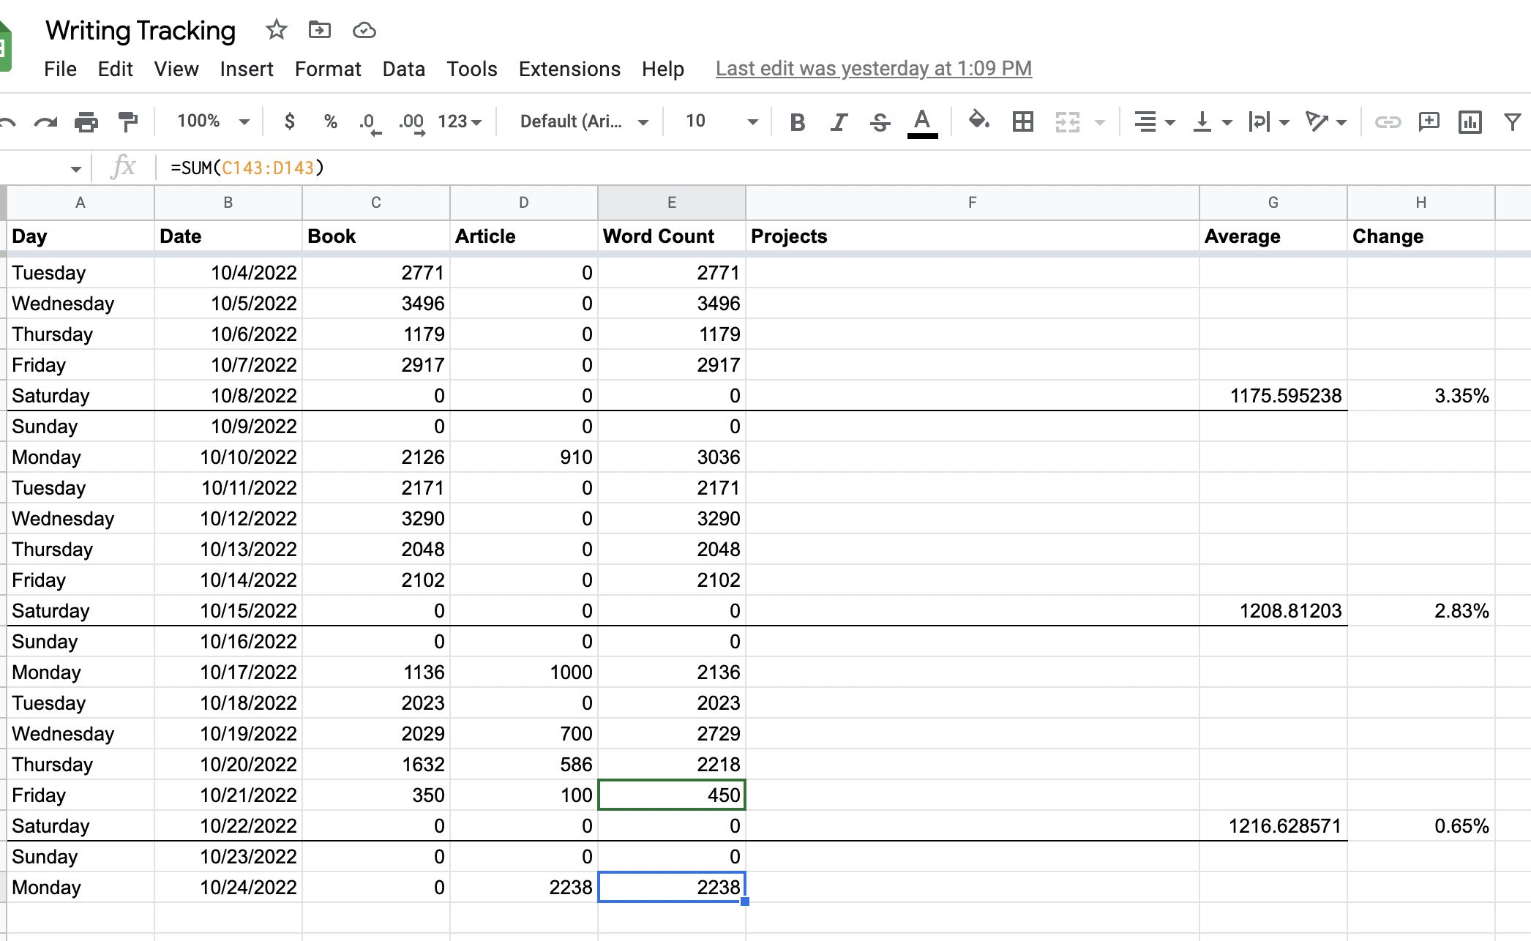Select column A header

81,203
